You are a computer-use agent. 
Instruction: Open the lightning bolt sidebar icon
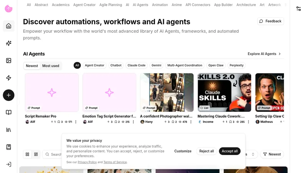8,78
